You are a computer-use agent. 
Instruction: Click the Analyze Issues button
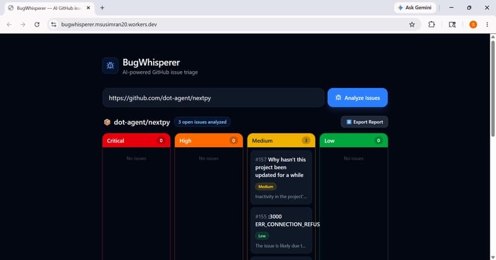(358, 98)
